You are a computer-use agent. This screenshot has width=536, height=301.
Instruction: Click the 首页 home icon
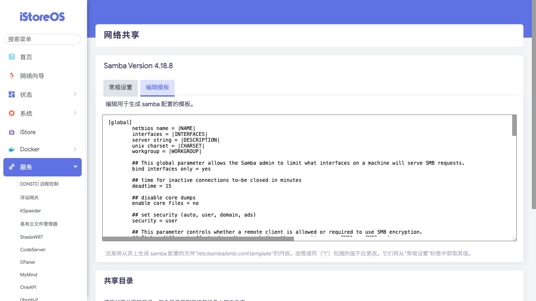click(x=12, y=56)
